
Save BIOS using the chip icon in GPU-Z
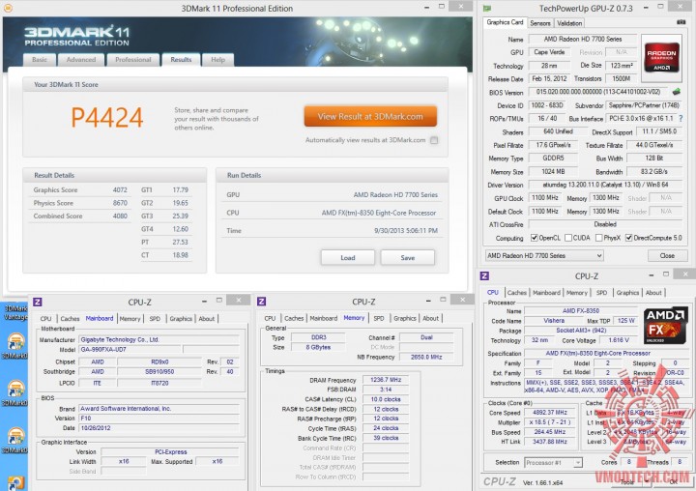(676, 92)
